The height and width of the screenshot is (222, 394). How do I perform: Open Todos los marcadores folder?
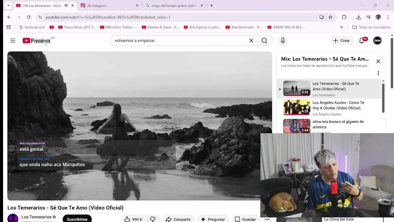point(371,27)
